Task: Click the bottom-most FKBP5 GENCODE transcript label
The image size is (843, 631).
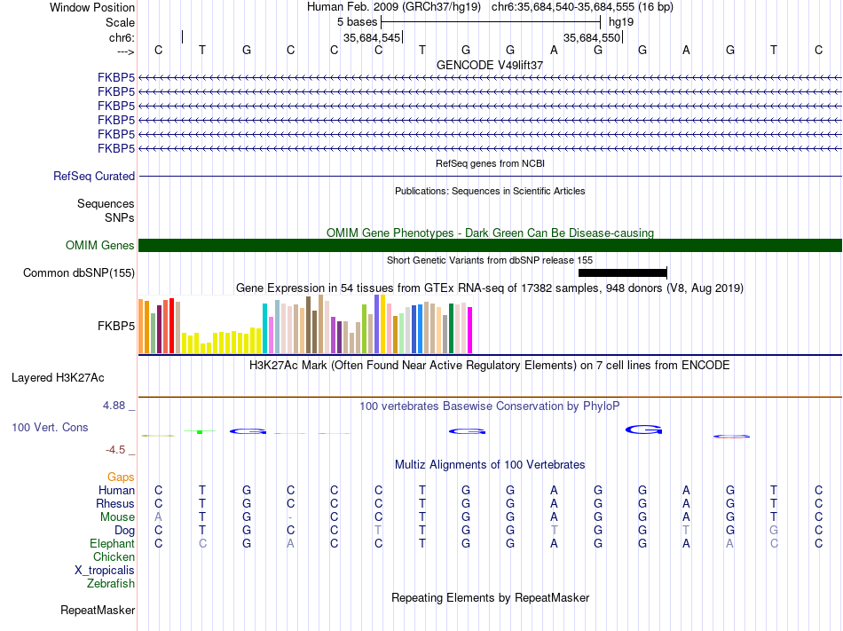Action: (116, 148)
